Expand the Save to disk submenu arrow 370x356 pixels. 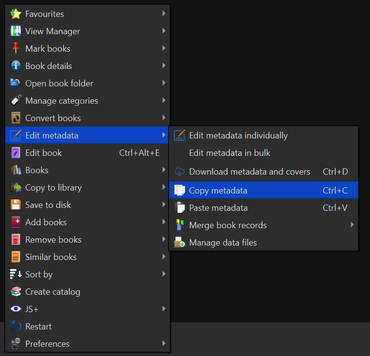point(164,205)
